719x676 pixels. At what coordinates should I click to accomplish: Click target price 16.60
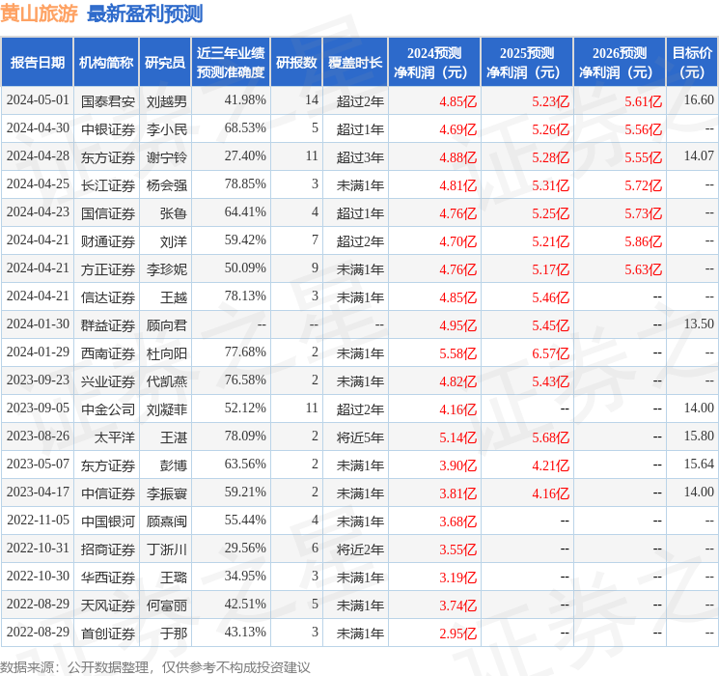coord(699,100)
